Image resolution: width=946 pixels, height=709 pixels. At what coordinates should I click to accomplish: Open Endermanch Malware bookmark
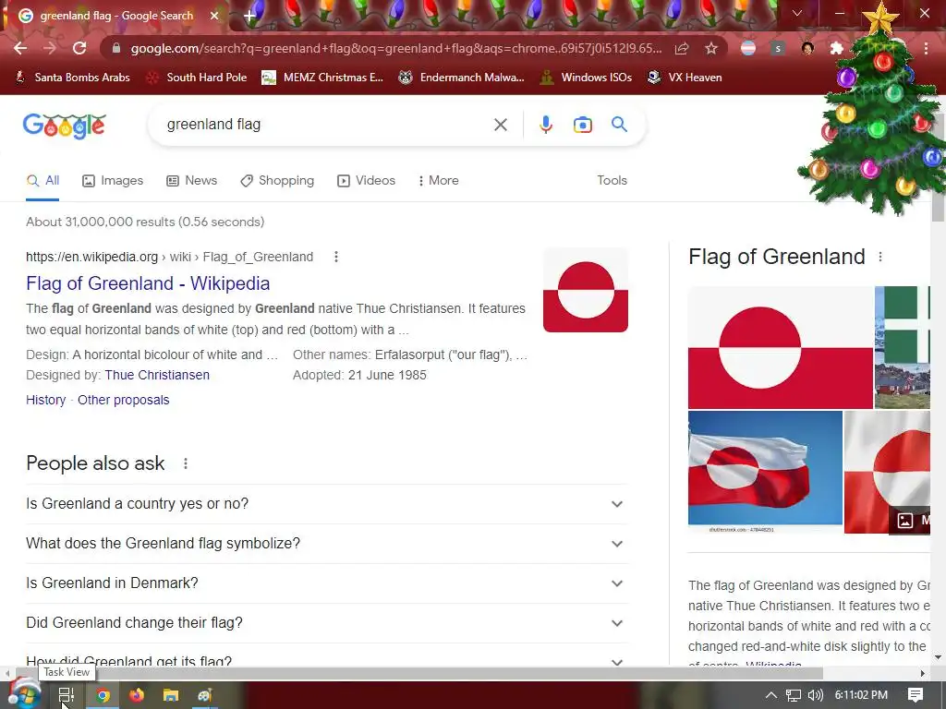(x=462, y=78)
